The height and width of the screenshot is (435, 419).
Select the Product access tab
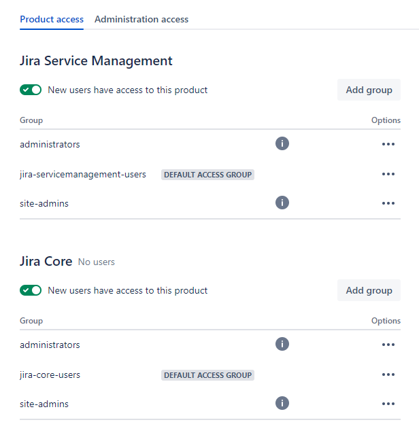52,19
